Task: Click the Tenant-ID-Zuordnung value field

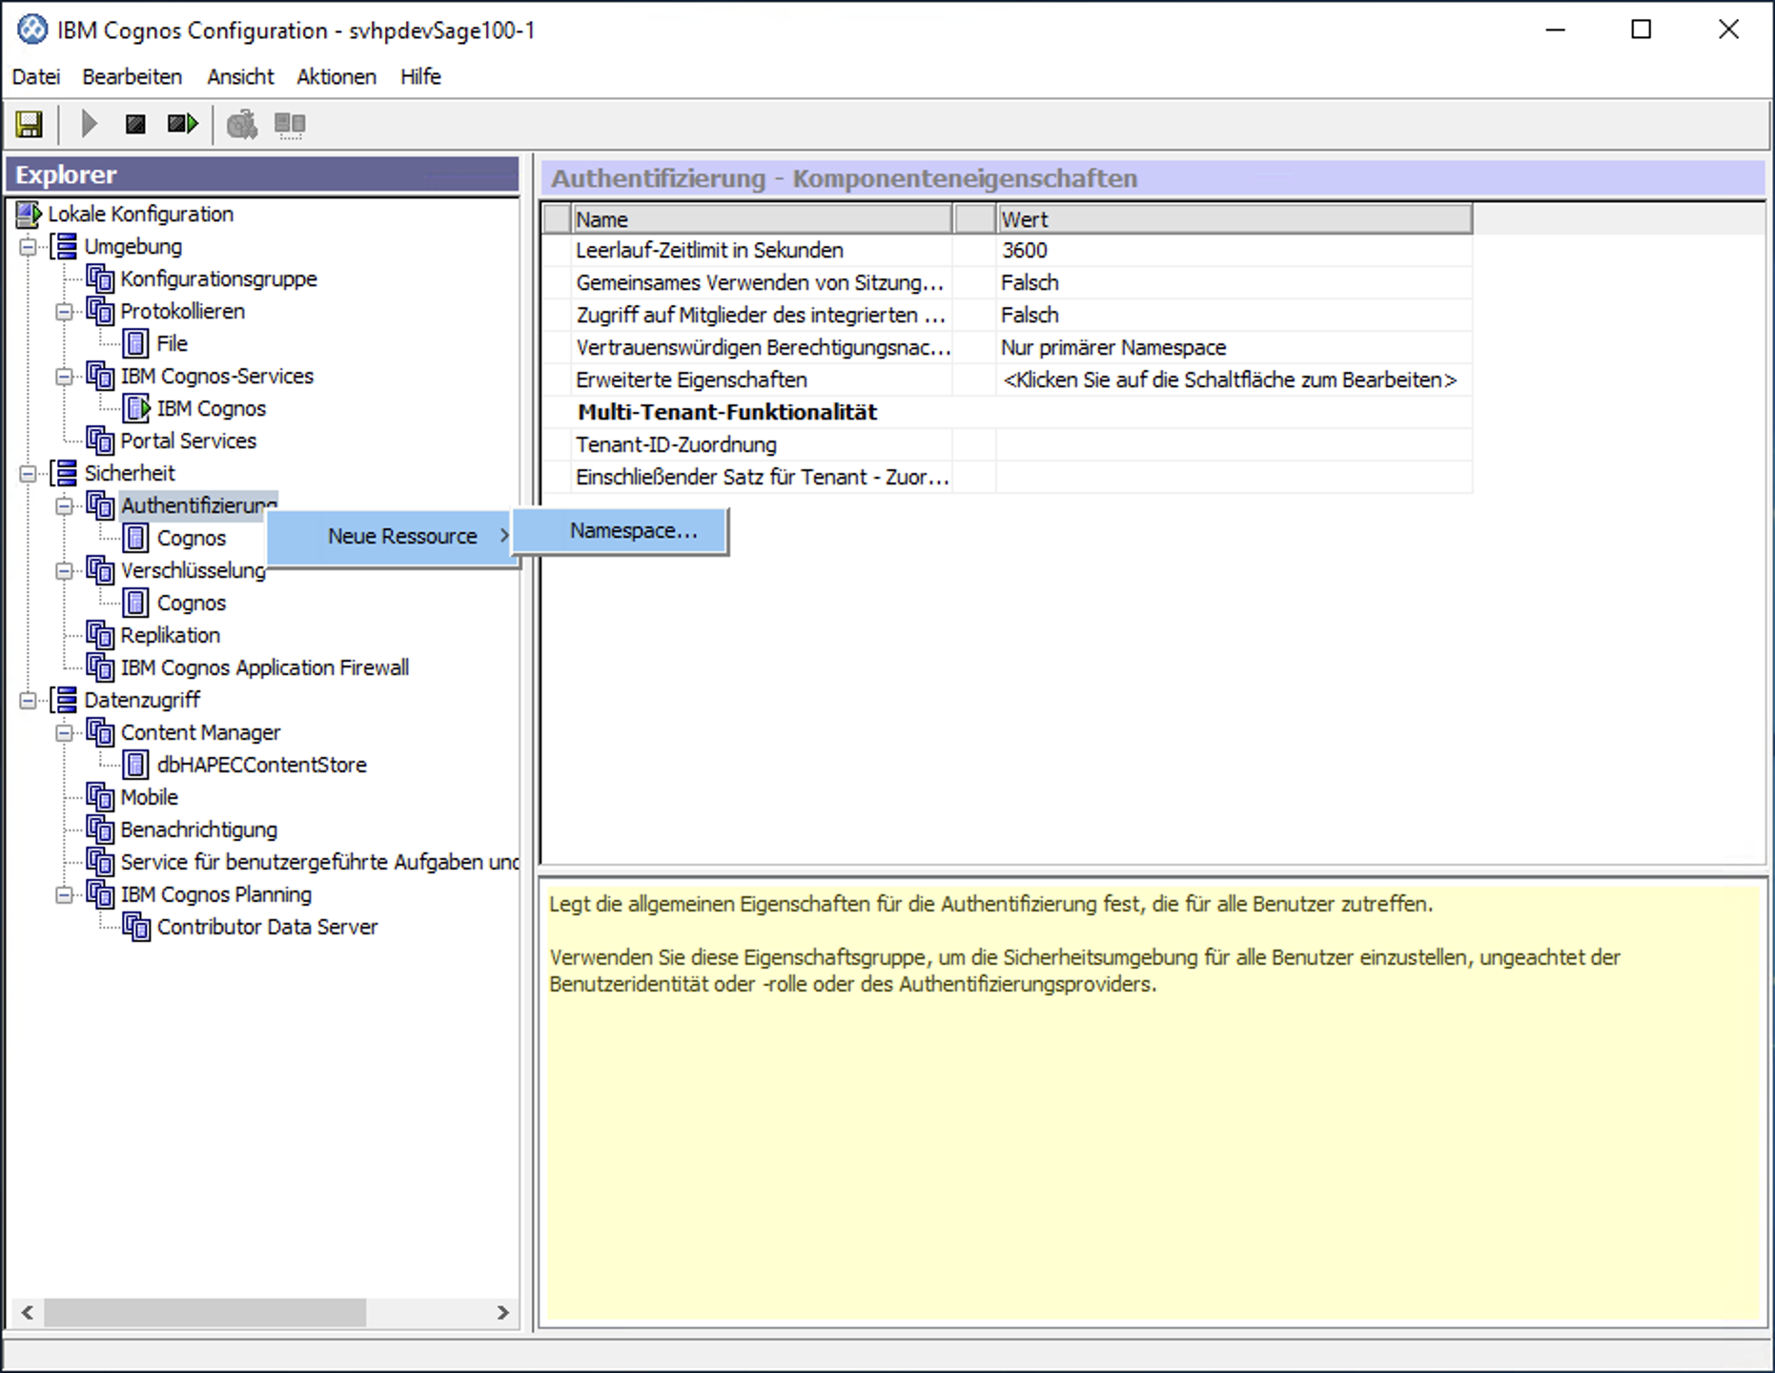Action: [x=1232, y=445]
